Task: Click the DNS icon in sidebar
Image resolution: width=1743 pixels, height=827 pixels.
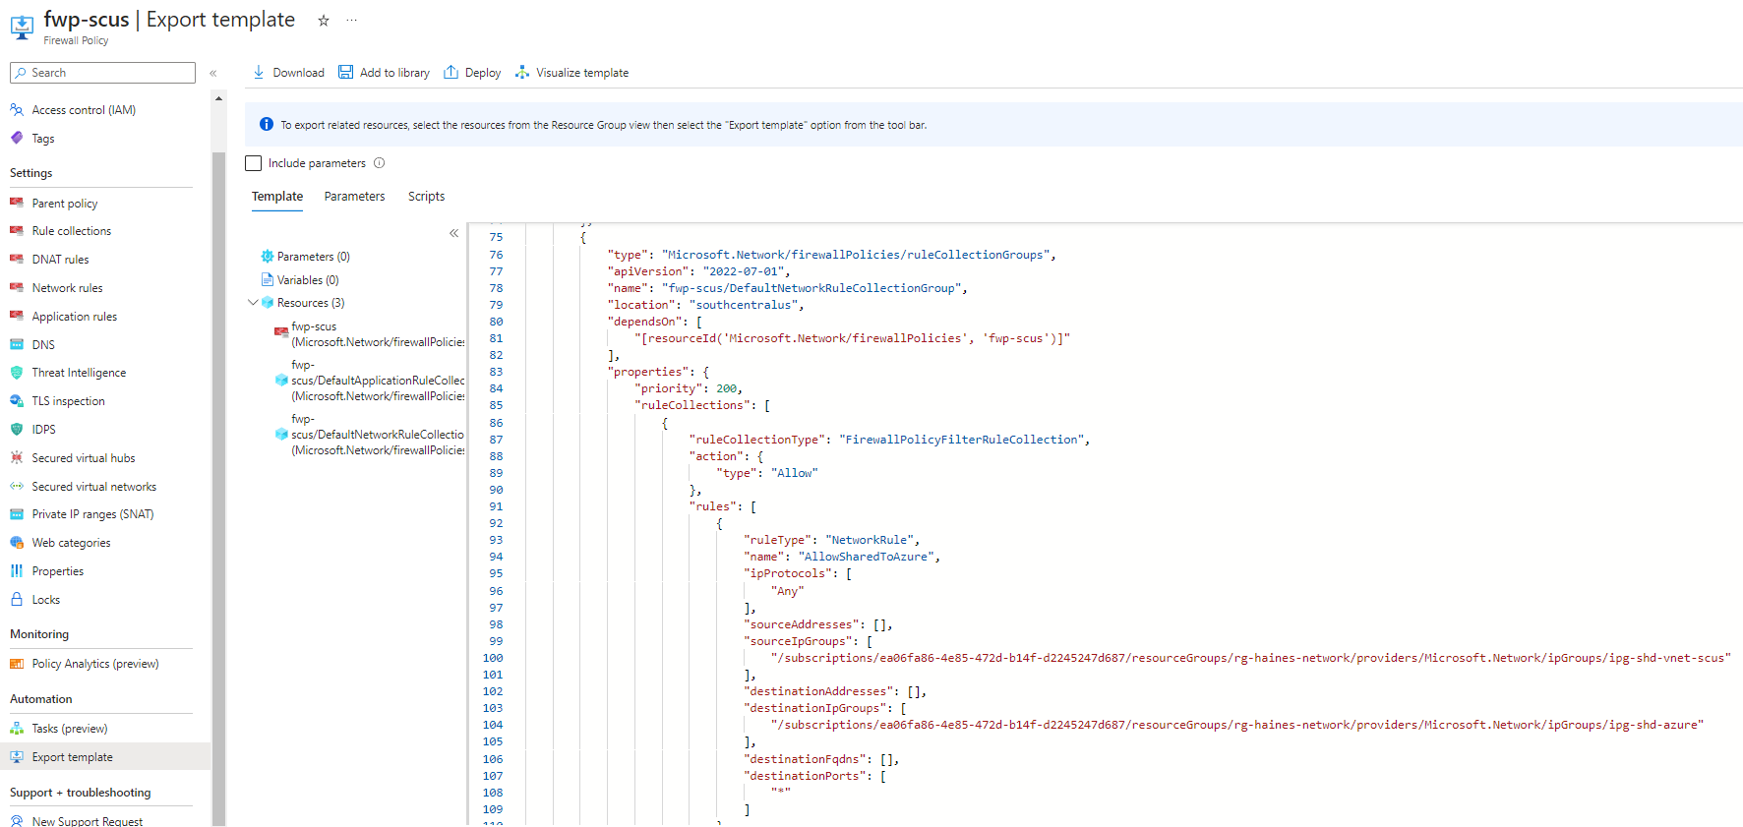Action: 17,344
